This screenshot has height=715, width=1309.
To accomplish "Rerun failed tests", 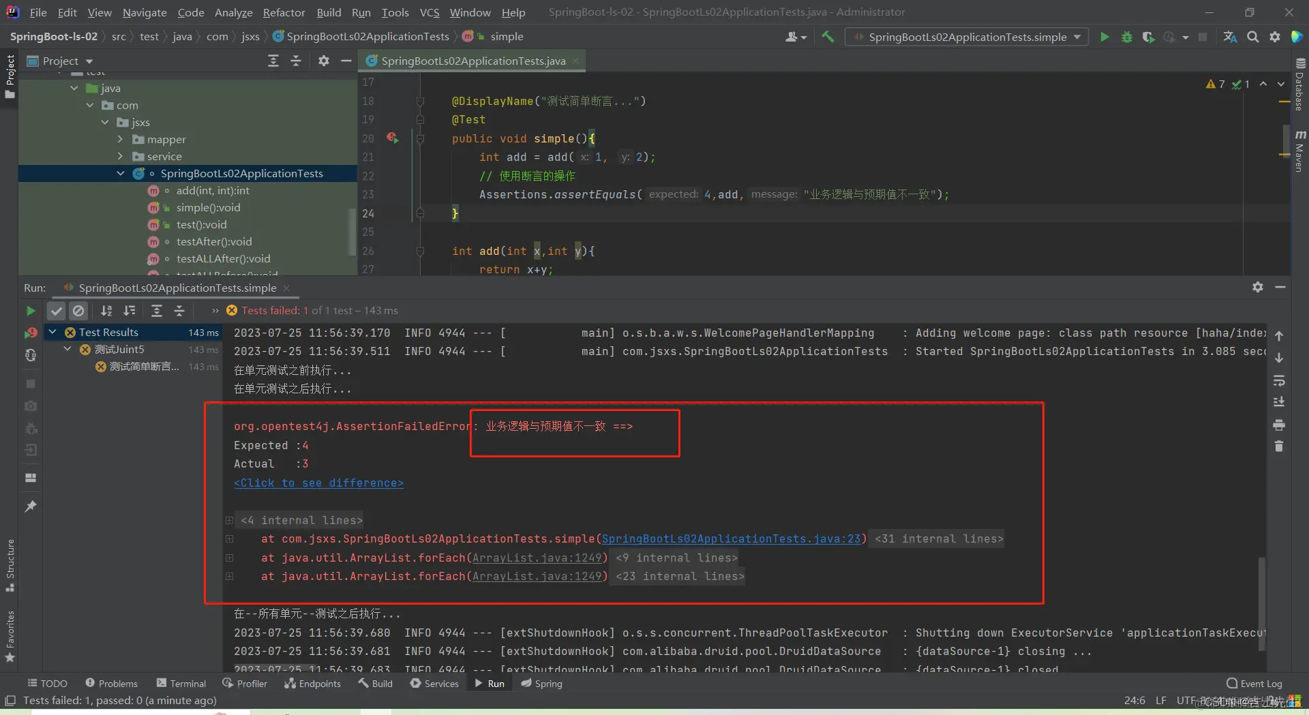I will (31, 333).
